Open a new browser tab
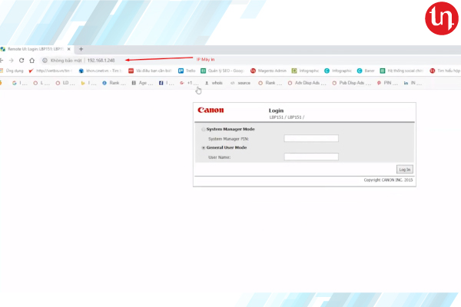461x307 pixels. [81, 49]
